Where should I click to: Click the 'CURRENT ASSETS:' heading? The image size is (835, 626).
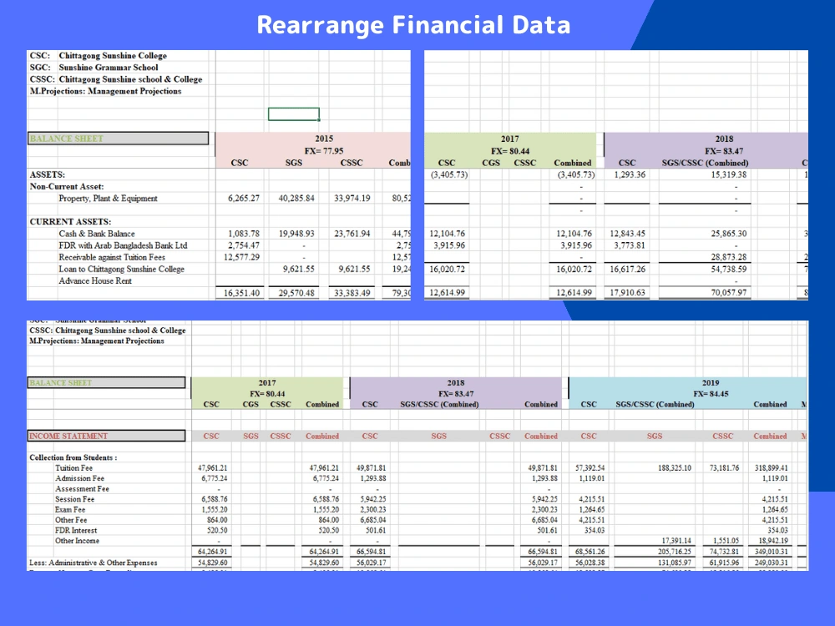click(x=70, y=221)
